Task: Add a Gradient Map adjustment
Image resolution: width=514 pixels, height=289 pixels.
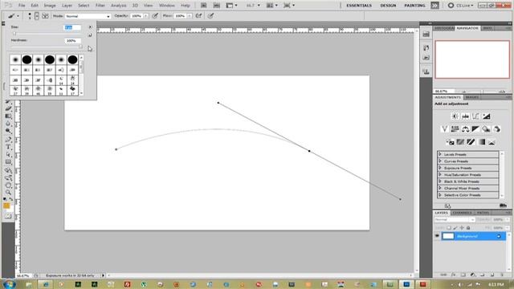Action: (481, 142)
